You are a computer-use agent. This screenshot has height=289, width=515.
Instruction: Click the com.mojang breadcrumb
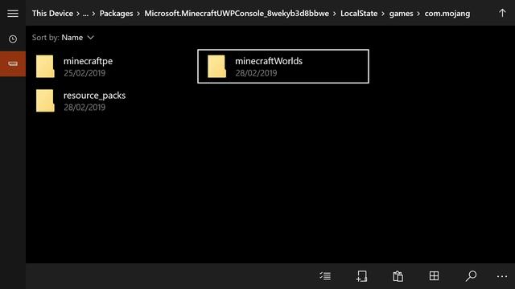(447, 14)
